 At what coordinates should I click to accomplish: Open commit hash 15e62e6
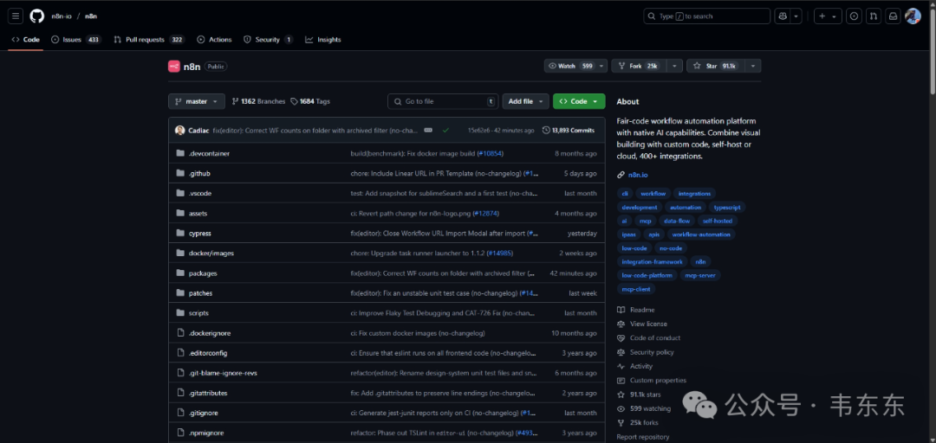coord(478,130)
